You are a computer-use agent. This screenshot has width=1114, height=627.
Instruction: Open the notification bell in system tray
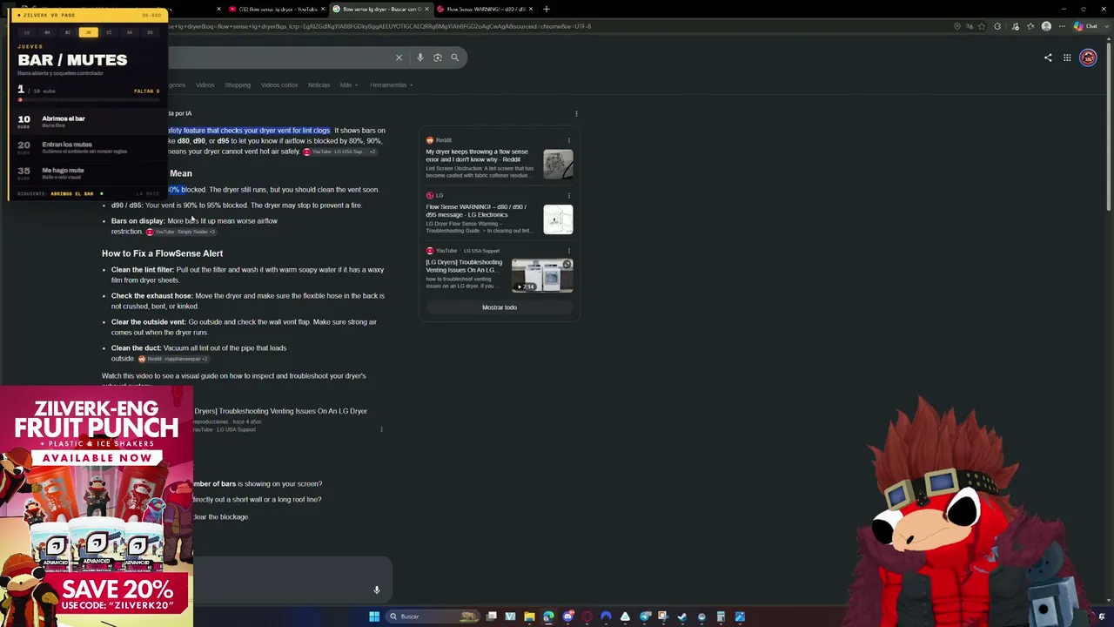point(1102,617)
